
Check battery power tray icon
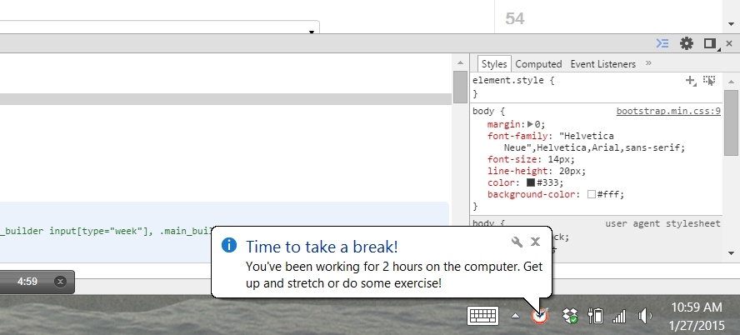[596, 316]
